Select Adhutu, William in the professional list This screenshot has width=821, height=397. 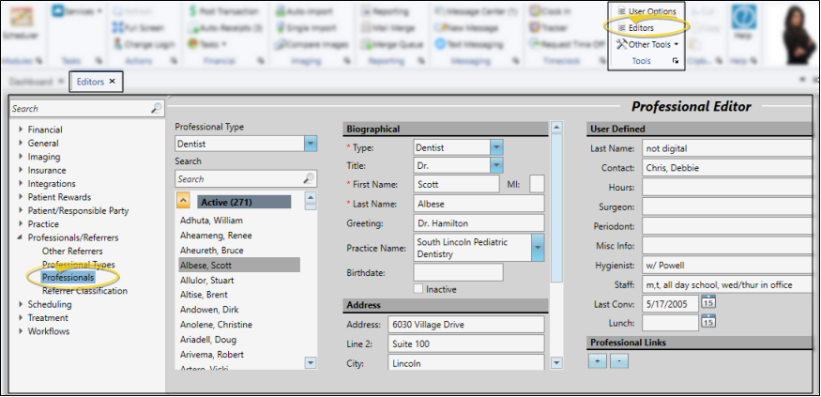coord(212,220)
